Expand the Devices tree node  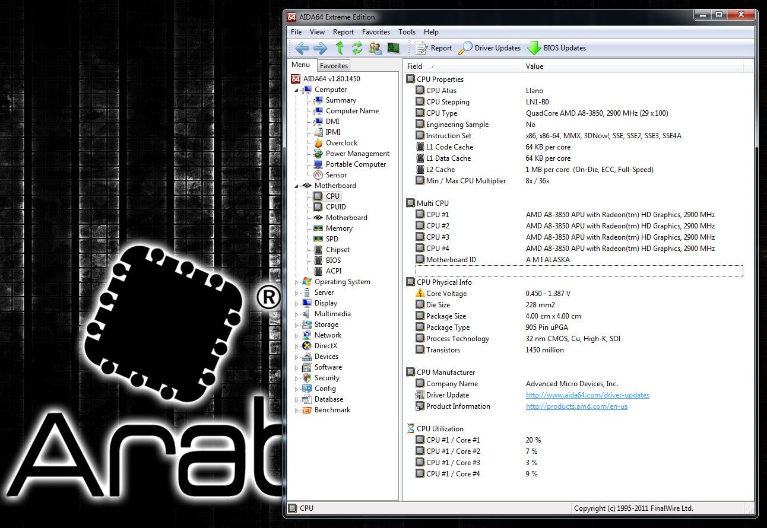pos(297,357)
